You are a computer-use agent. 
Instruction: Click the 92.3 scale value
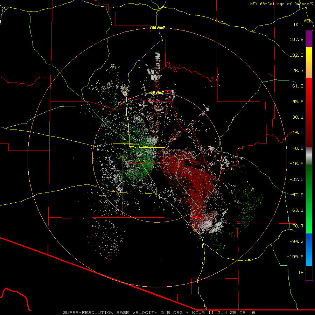298,55
